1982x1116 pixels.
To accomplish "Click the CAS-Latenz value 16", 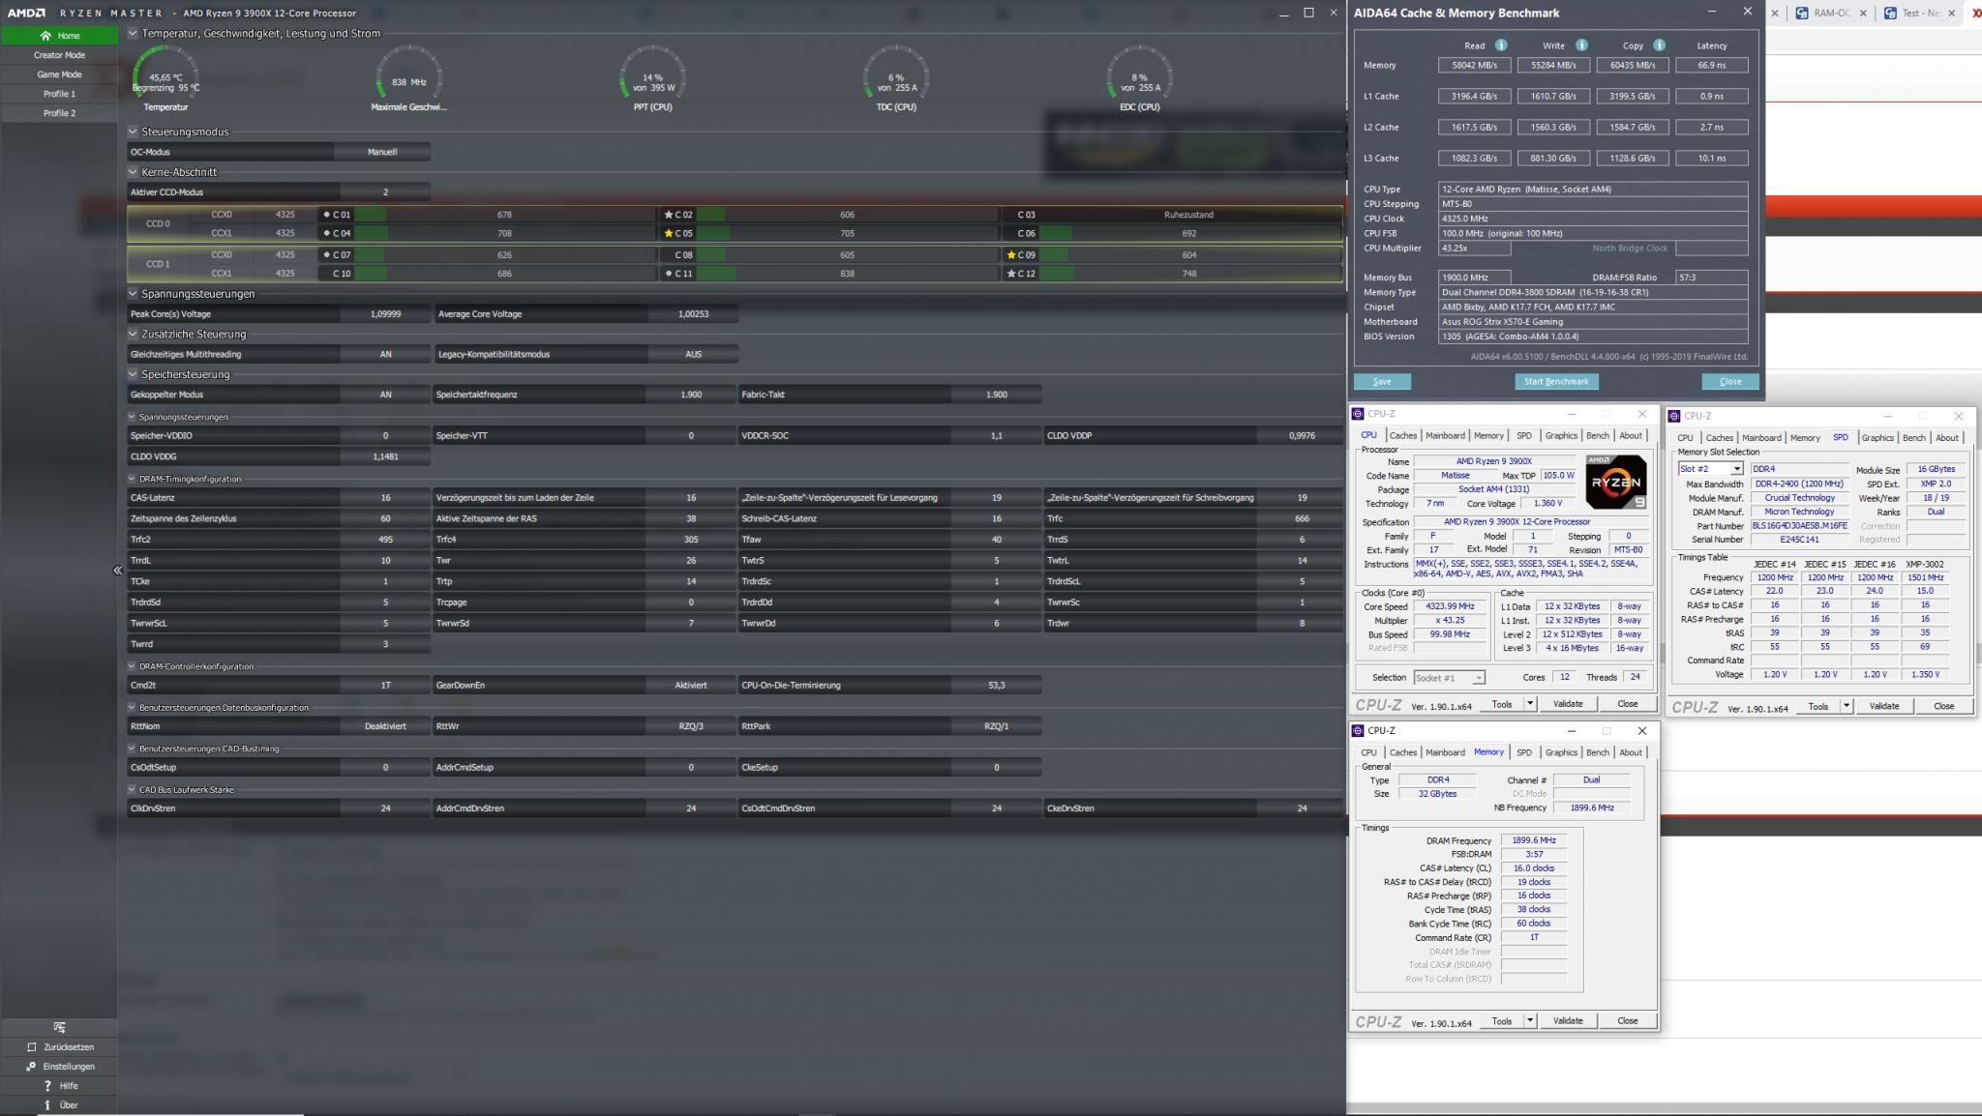I will [385, 498].
